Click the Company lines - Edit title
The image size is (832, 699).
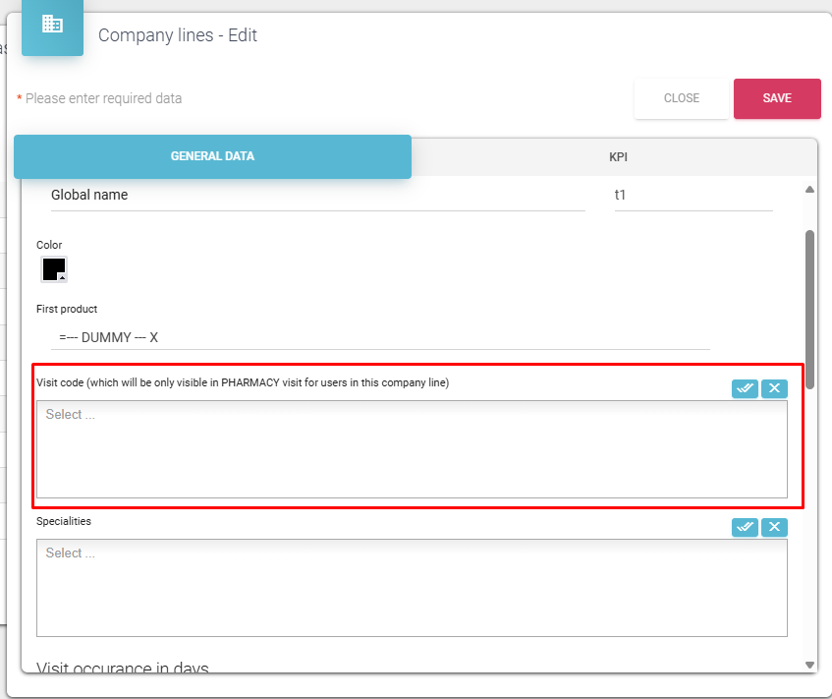pyautogui.click(x=178, y=35)
